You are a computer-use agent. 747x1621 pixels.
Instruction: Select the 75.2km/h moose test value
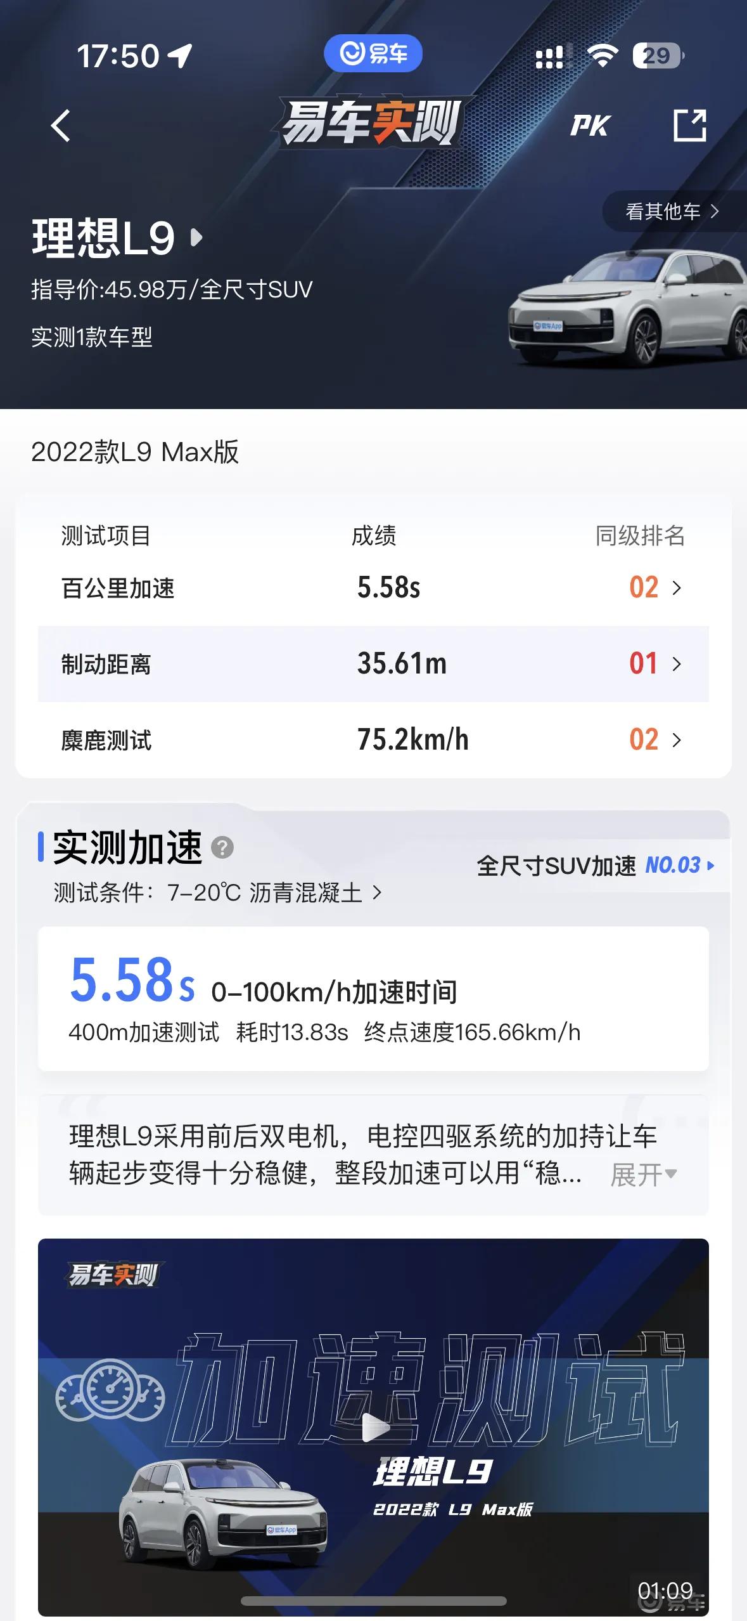point(412,739)
